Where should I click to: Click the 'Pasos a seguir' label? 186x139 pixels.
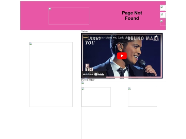click(x=88, y=80)
